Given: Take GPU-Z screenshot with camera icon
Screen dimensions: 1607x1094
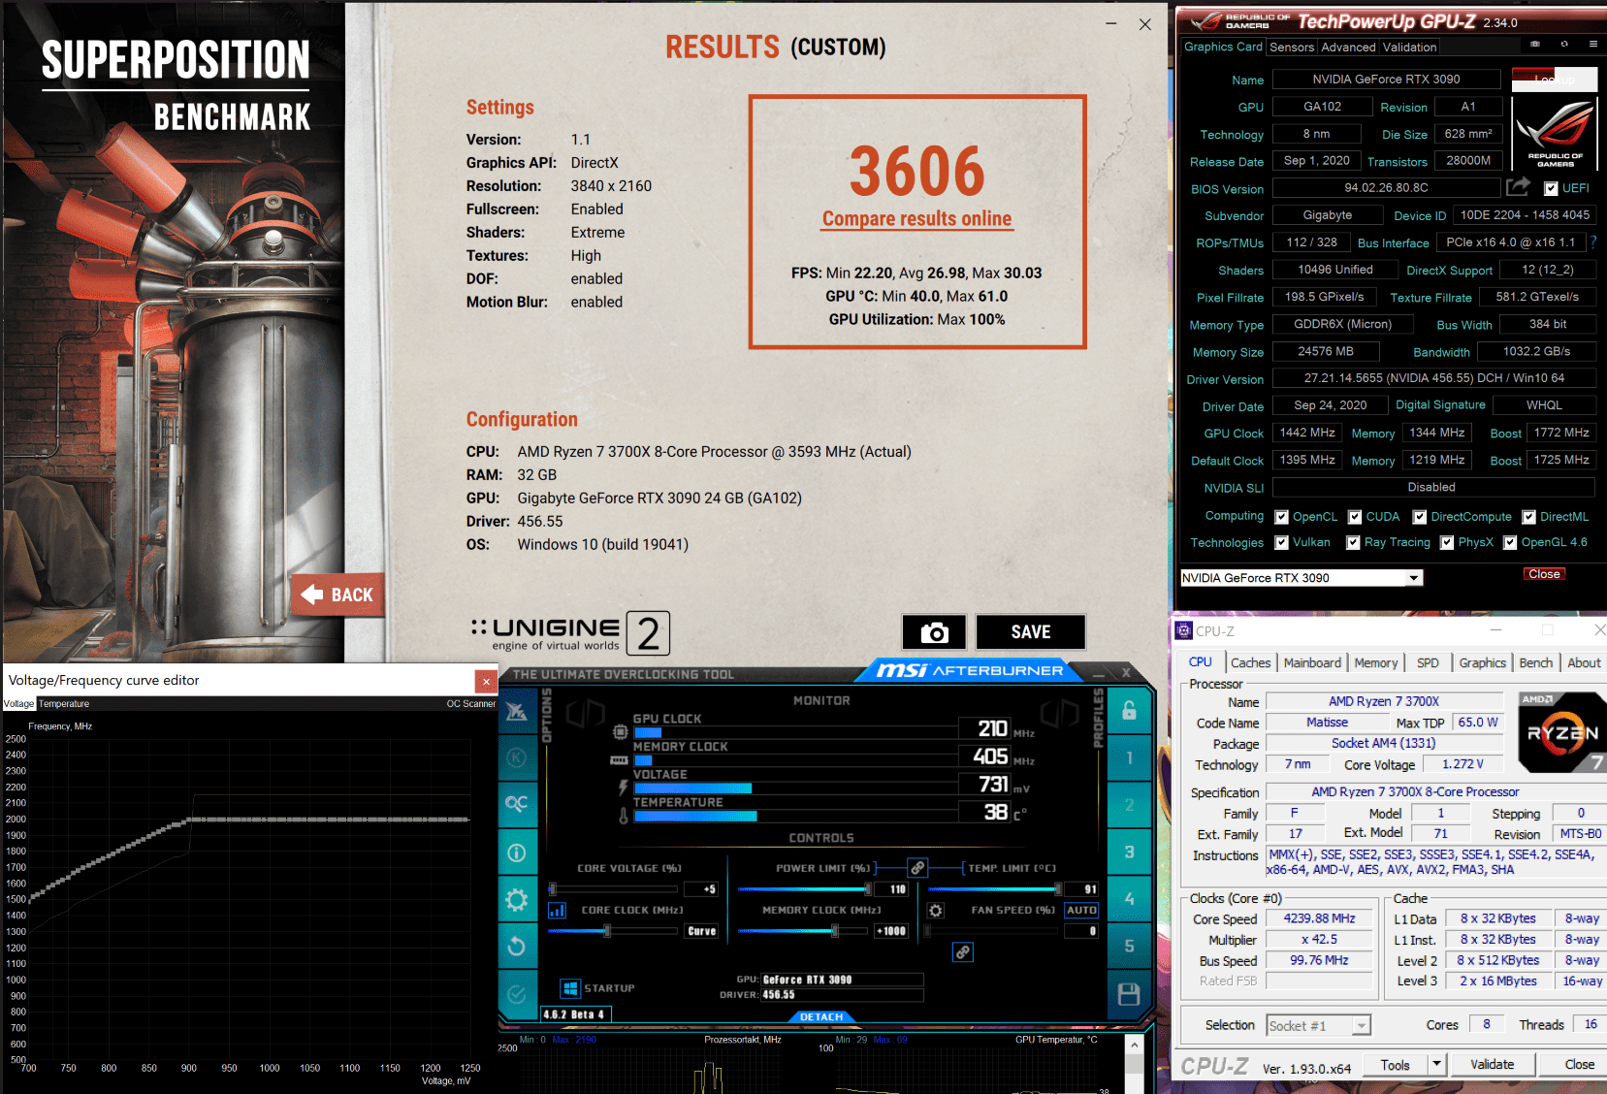Looking at the screenshot, I should [1535, 45].
